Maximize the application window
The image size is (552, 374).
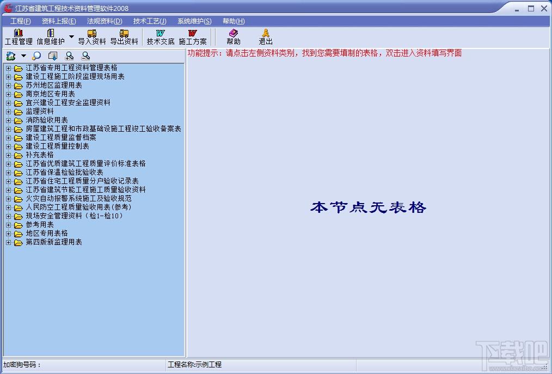point(531,9)
